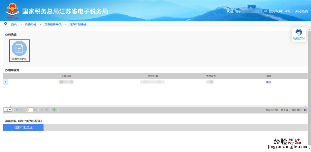The width and height of the screenshot is (311, 152).
Task: Open 其他服务事项 breadcrumb link
Action: tap(53, 24)
